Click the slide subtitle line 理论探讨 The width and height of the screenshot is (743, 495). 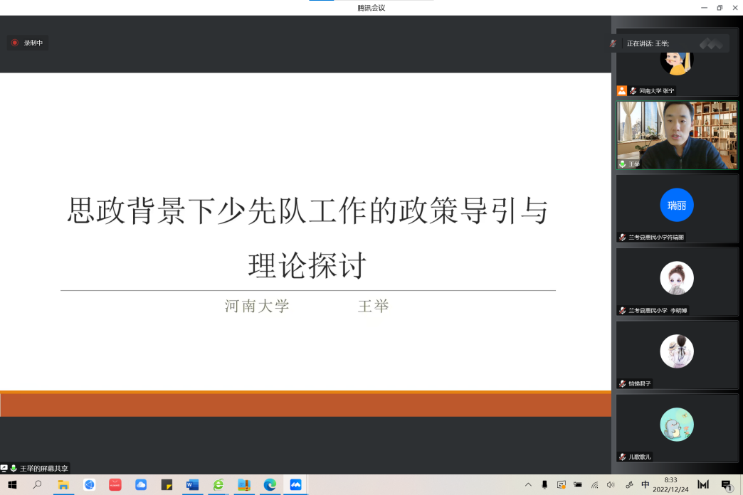[307, 265]
